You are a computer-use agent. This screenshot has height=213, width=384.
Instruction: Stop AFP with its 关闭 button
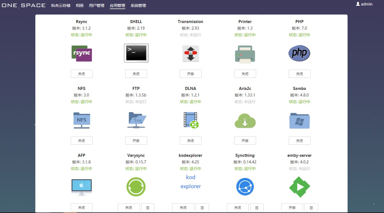point(82,208)
